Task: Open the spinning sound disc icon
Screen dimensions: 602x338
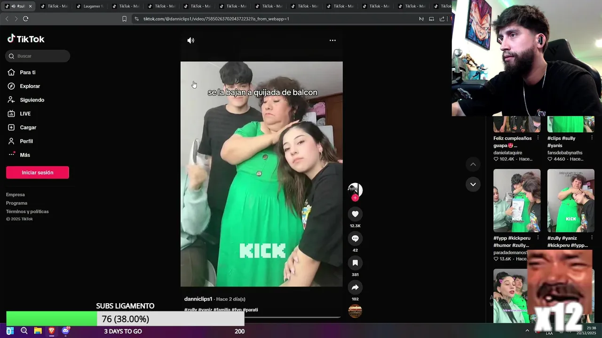Action: 355,311
